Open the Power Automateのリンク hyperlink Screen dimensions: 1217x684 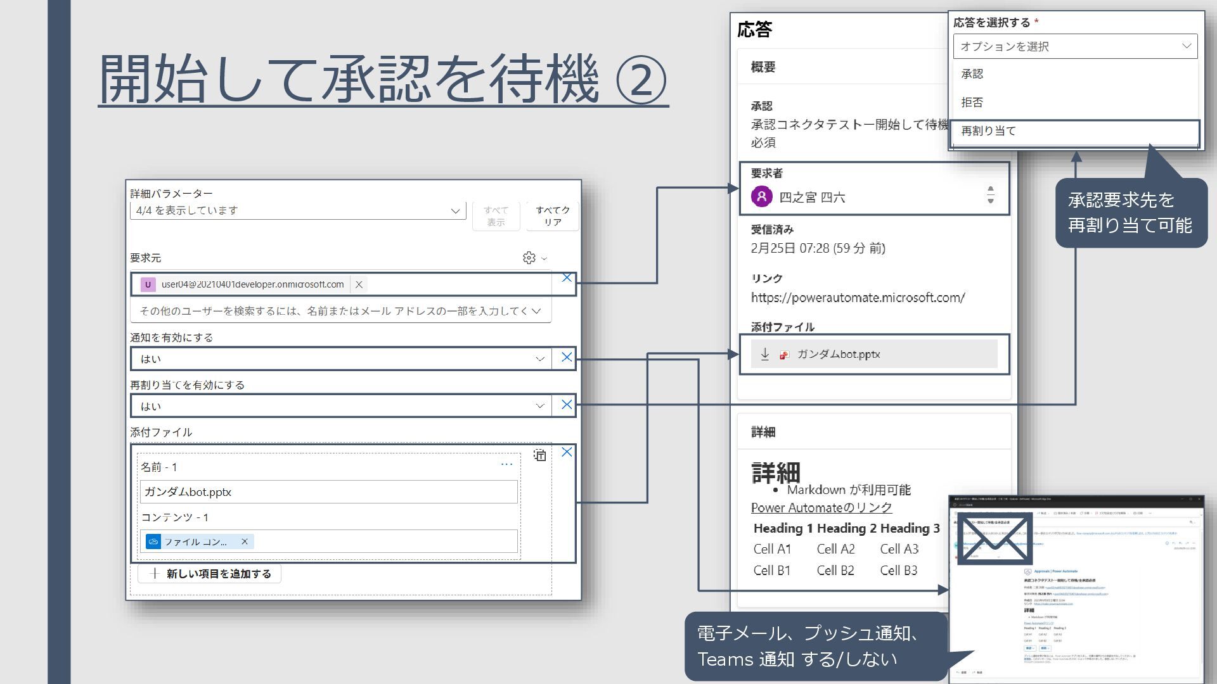[821, 508]
